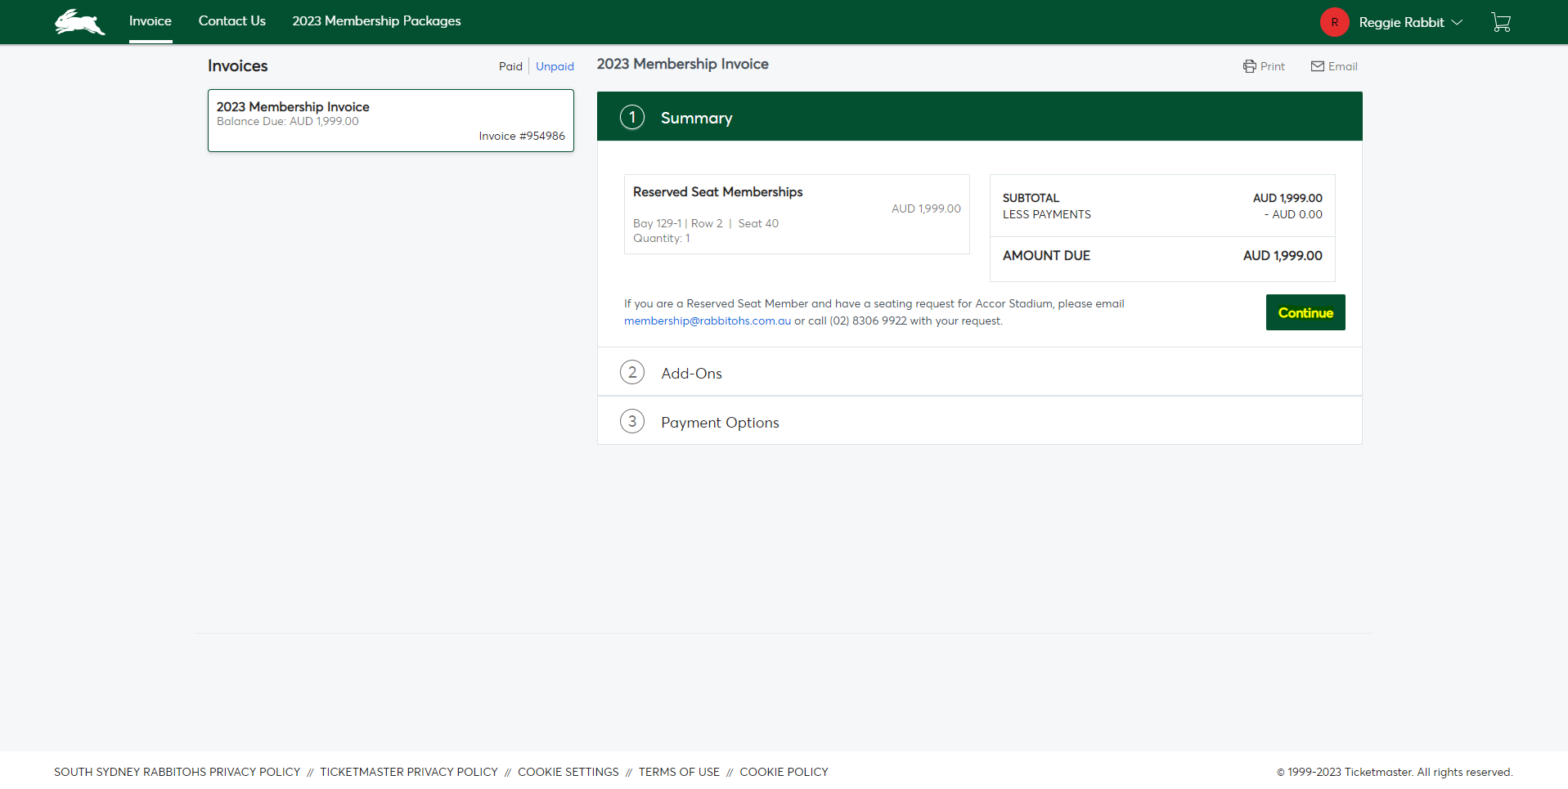The image size is (1568, 789).
Task: Switch to the Paid invoices filter
Action: pyautogui.click(x=510, y=66)
